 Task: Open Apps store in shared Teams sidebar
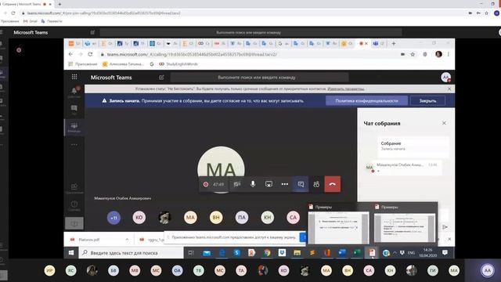coord(74,188)
